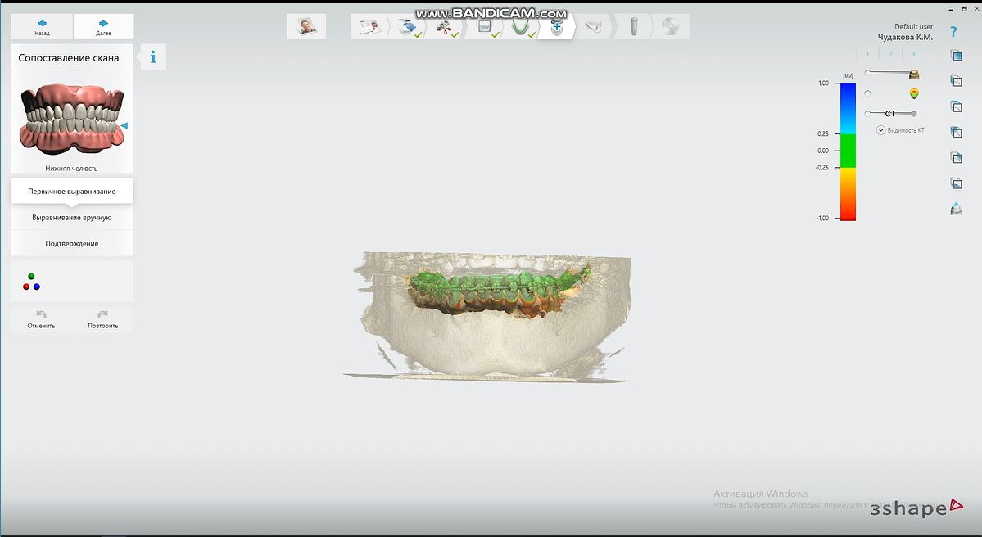
Task: Open help via the question mark icon
Action: [x=953, y=32]
